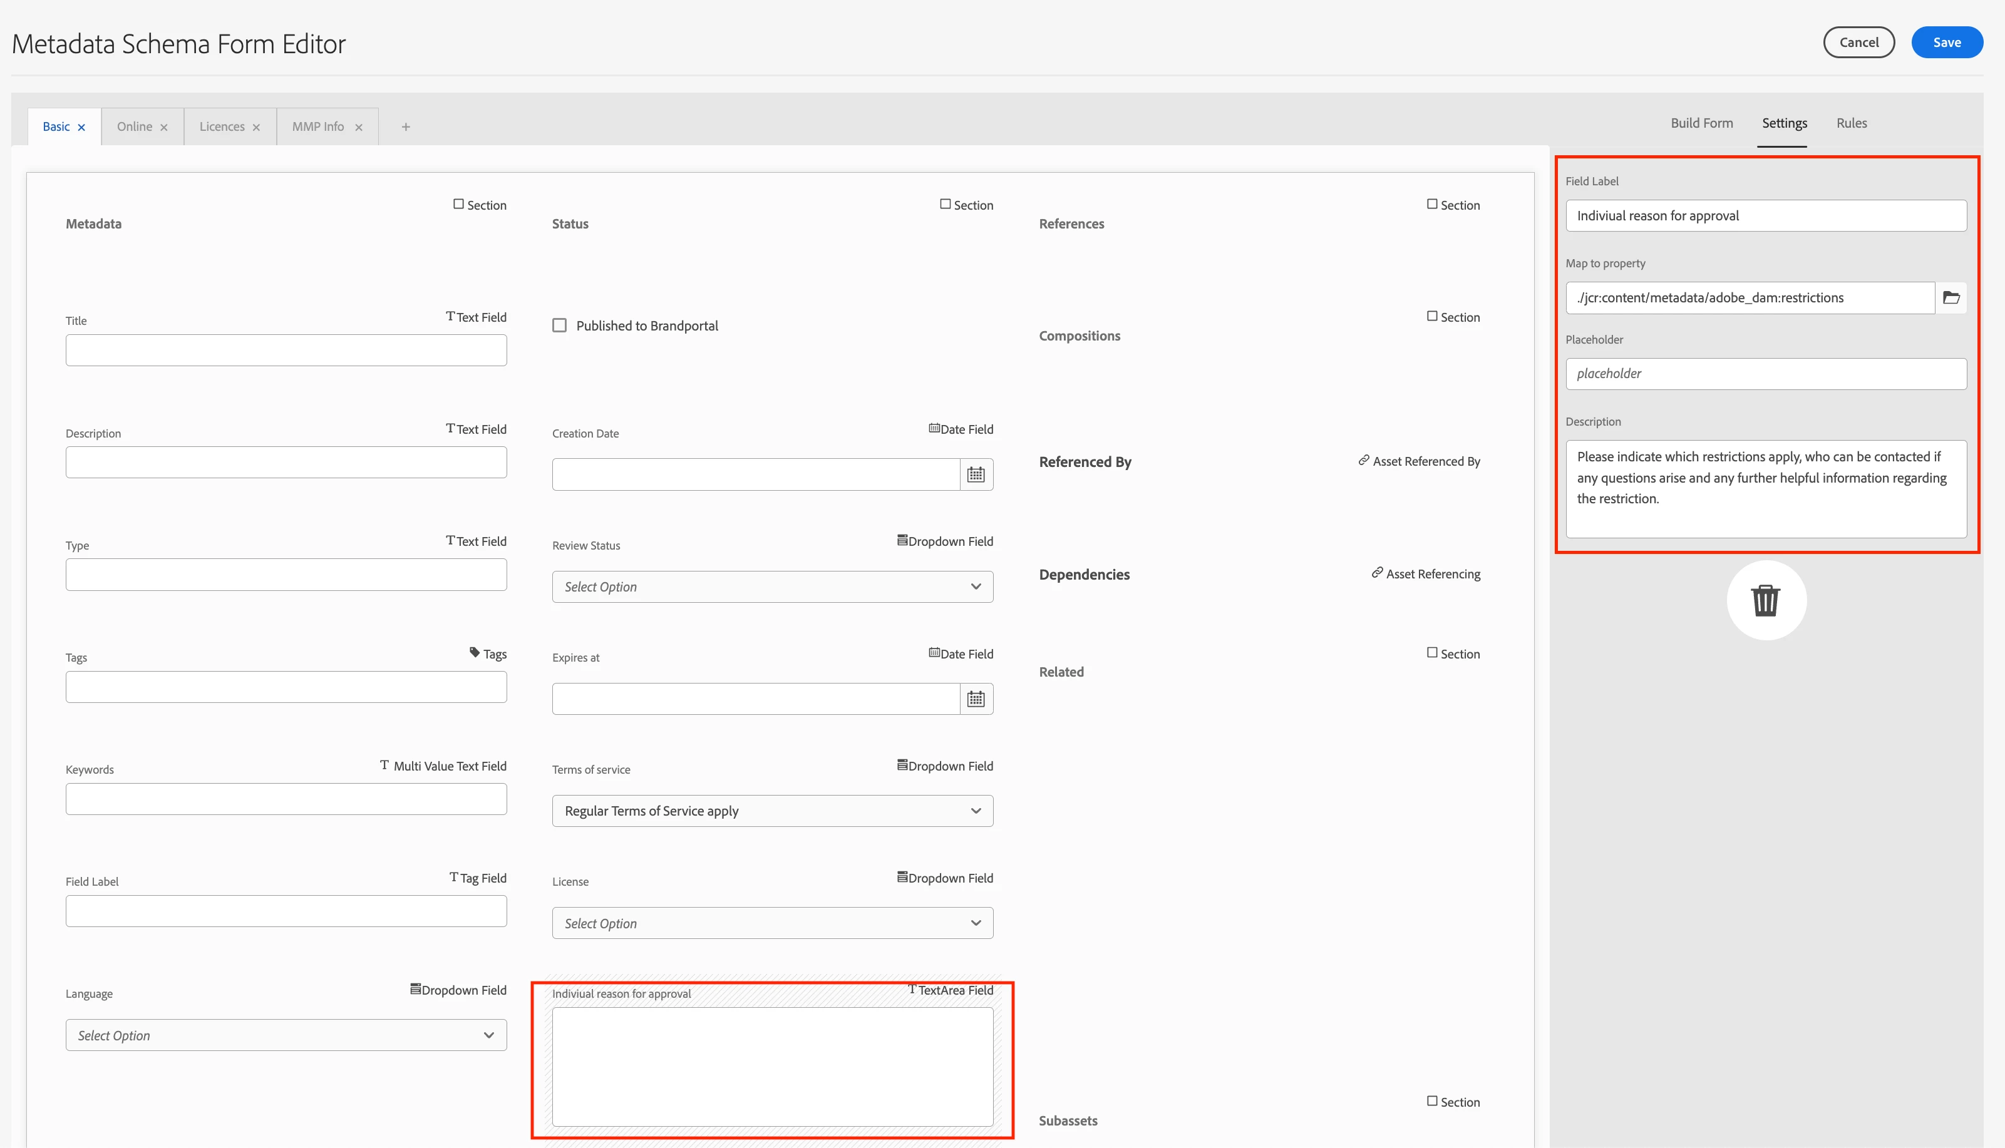
Task: Open property browser folder icon
Action: 1951,297
